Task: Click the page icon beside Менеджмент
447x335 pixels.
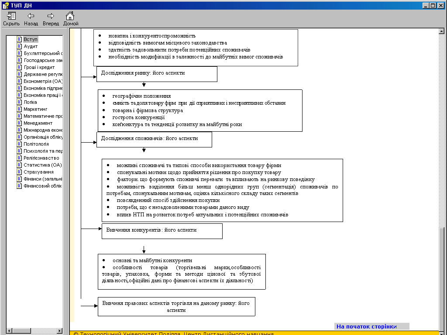Action: tap(19, 123)
